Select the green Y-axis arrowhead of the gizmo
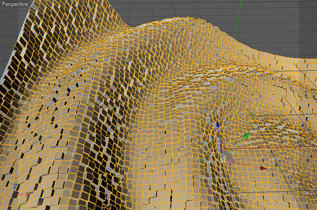317x210 pixels. [247, 135]
